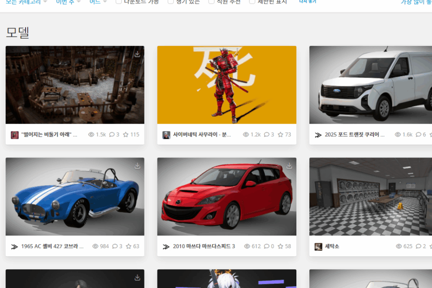
Task: Open the 세탁소 model title link
Action: click(x=332, y=246)
